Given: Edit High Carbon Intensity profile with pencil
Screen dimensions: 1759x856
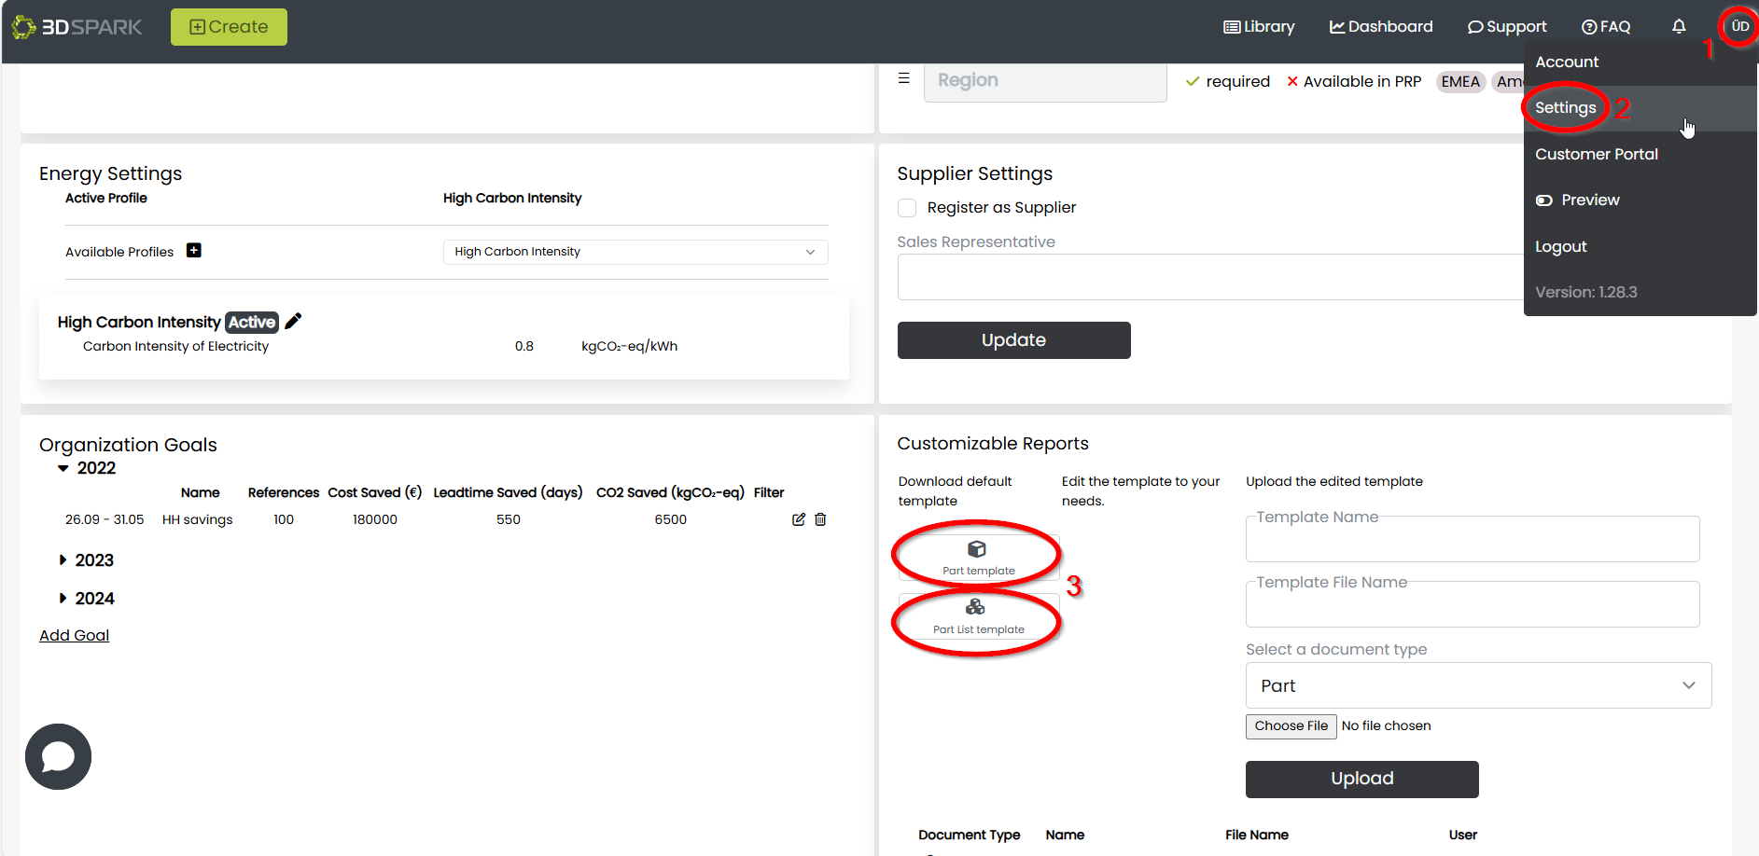Looking at the screenshot, I should click(x=293, y=322).
